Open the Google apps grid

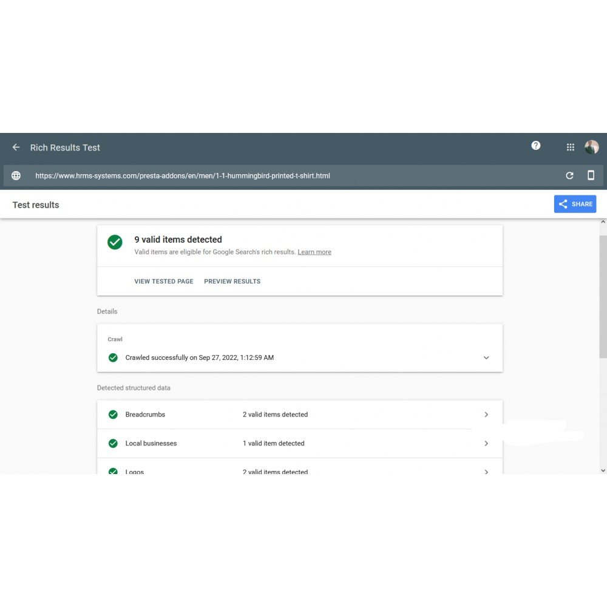pos(570,147)
